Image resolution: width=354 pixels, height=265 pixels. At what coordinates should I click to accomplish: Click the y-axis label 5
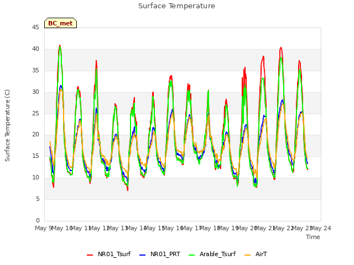[38, 199]
